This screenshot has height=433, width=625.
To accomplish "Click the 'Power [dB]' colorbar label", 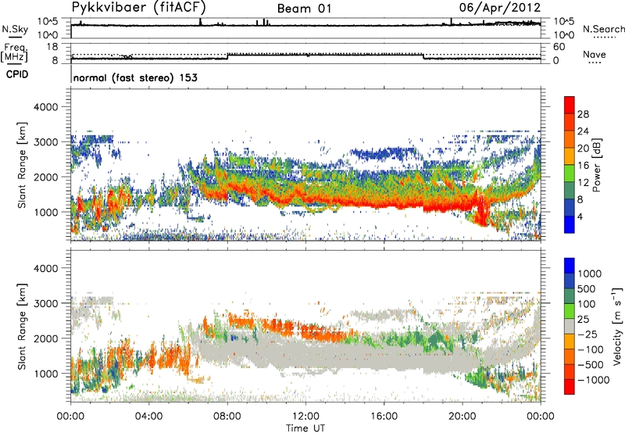I will [596, 166].
